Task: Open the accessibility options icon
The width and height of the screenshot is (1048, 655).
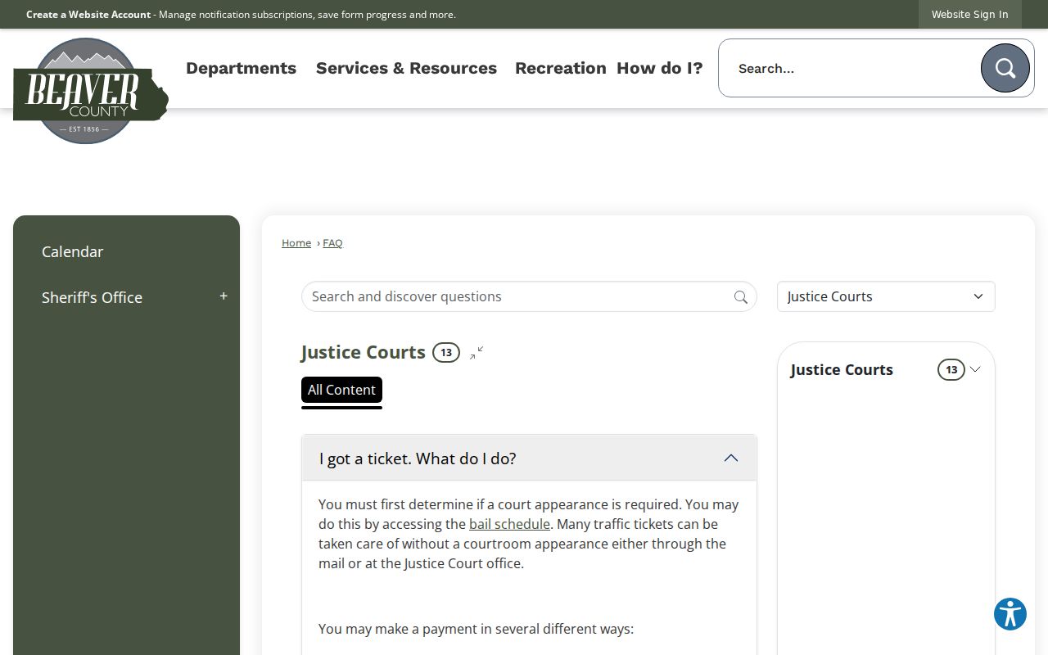Action: coord(1010,614)
